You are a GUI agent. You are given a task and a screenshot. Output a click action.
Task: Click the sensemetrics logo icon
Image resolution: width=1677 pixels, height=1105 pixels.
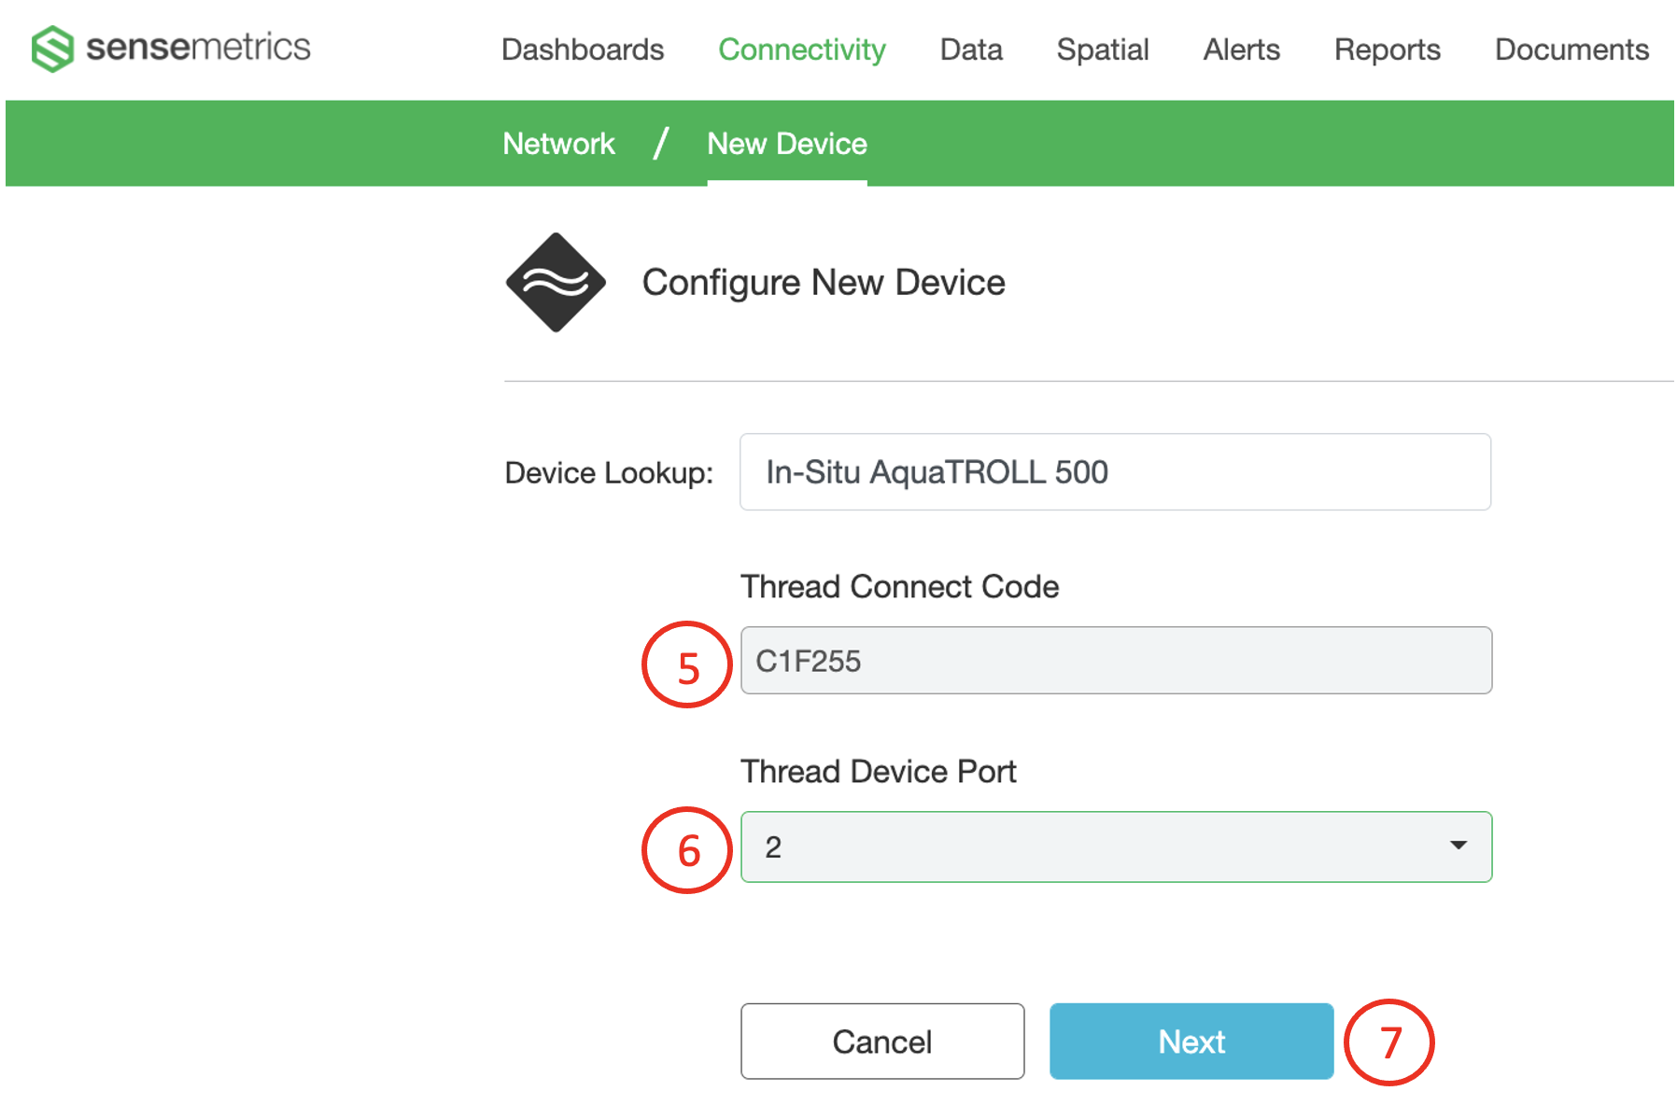click(52, 49)
